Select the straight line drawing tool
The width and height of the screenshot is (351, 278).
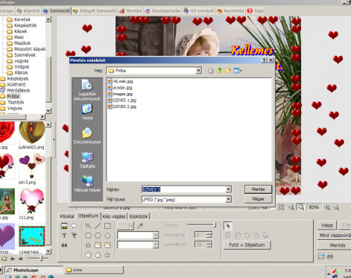[x=98, y=226]
